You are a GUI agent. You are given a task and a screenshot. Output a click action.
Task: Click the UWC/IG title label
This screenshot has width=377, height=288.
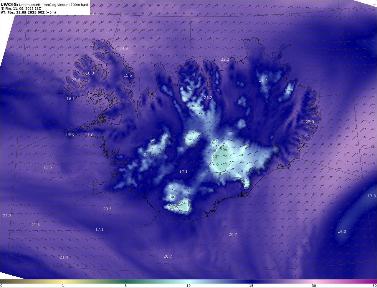click(x=9, y=4)
